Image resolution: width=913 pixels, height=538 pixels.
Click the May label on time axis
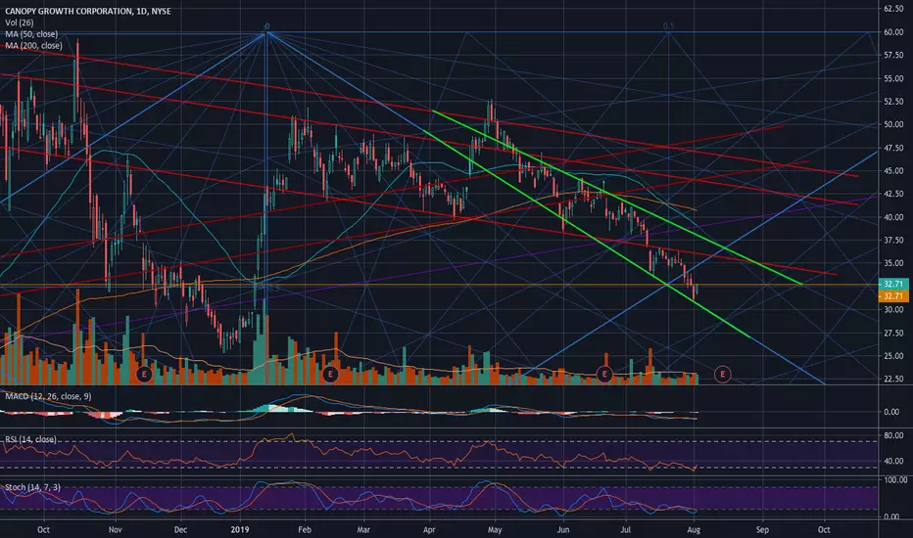495,530
